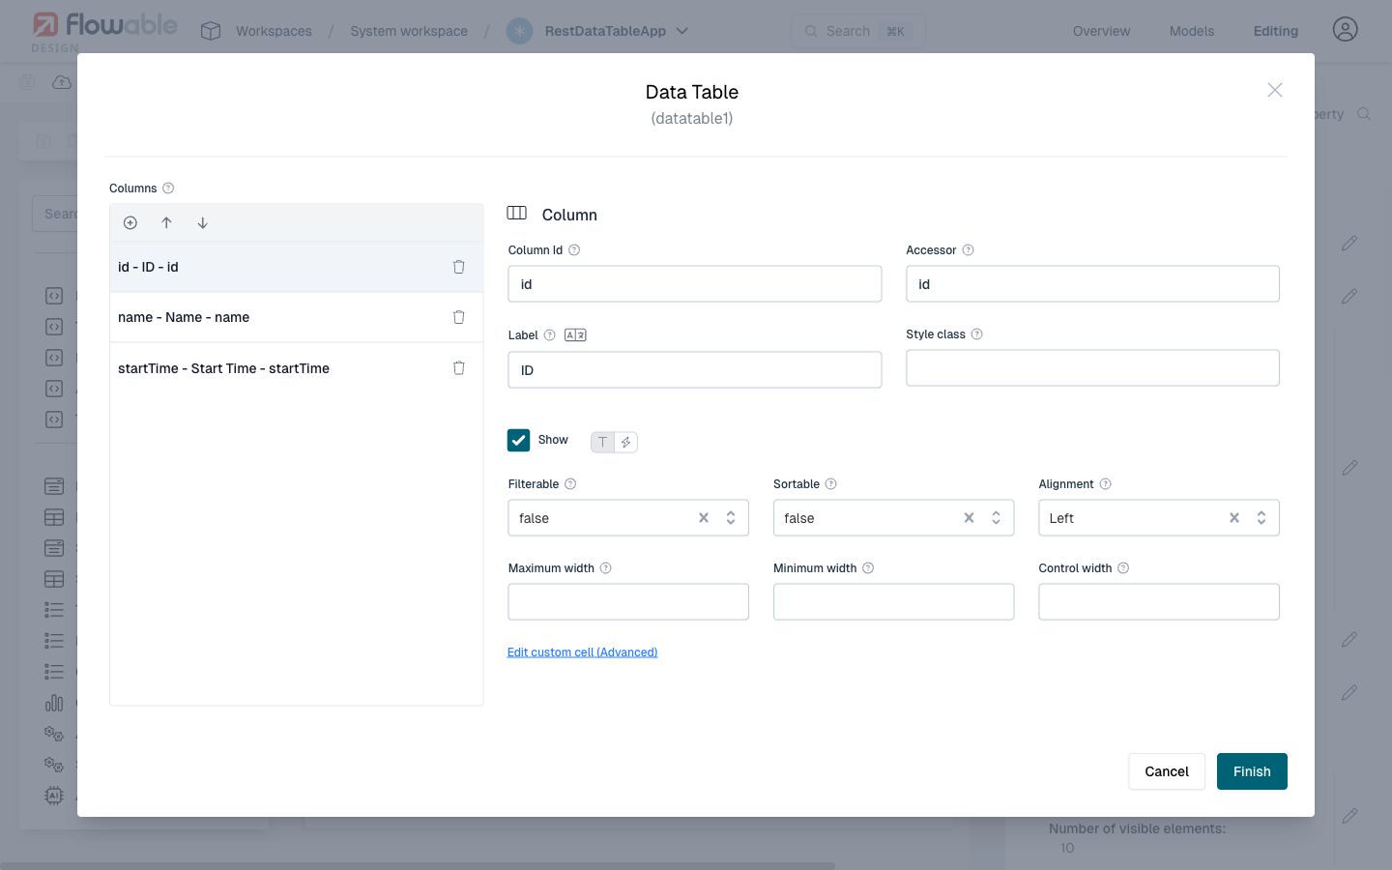This screenshot has height=870, width=1392.
Task: Delete the name column via its trash icon
Action: [x=458, y=317]
